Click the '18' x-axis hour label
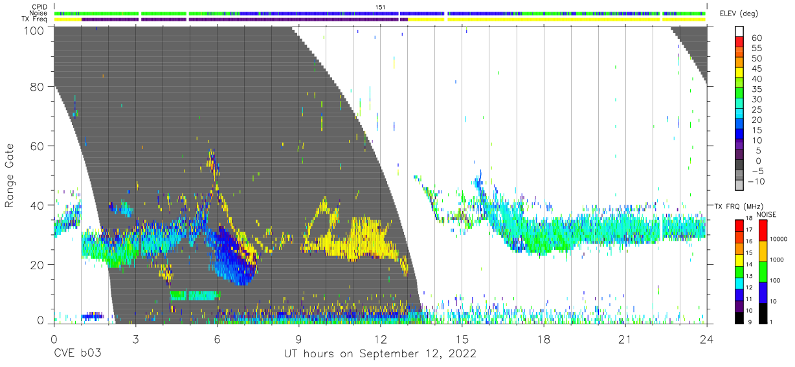 point(544,339)
